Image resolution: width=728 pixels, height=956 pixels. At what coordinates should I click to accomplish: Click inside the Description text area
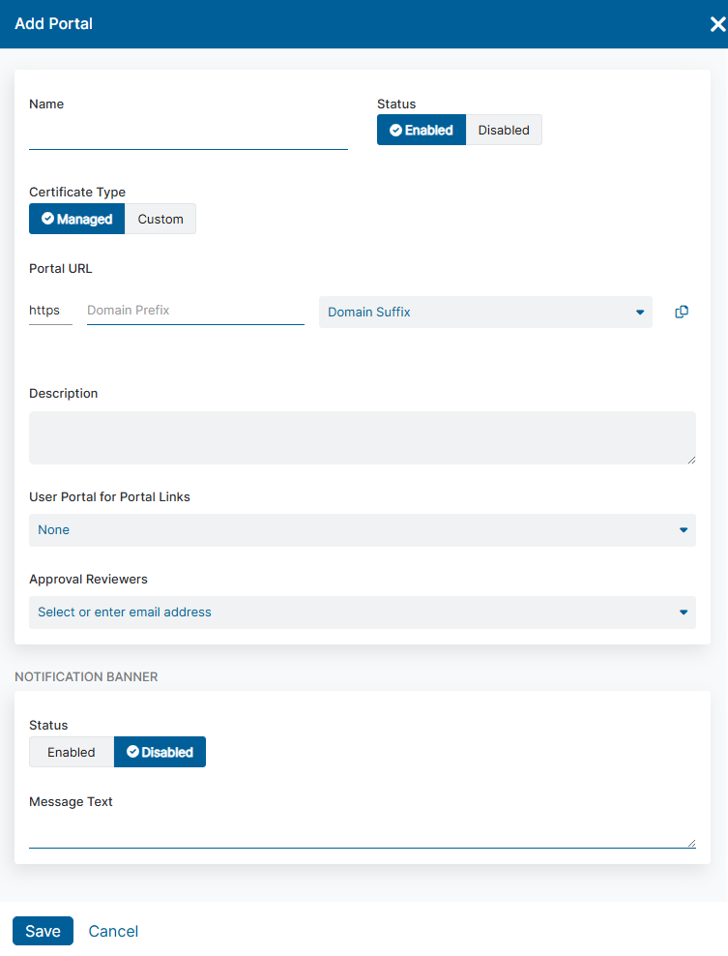pos(362,437)
